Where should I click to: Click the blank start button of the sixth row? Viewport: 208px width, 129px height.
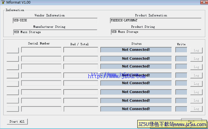[x=13, y=92]
